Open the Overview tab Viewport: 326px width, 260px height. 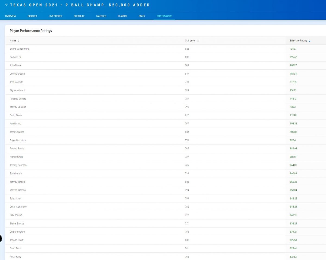[11, 16]
